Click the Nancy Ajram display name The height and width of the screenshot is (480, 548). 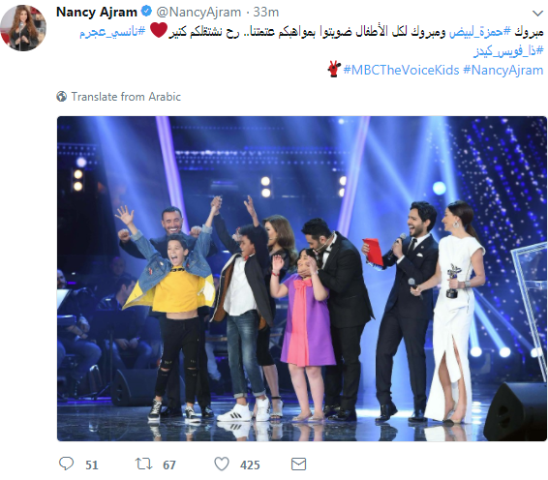coord(97,13)
